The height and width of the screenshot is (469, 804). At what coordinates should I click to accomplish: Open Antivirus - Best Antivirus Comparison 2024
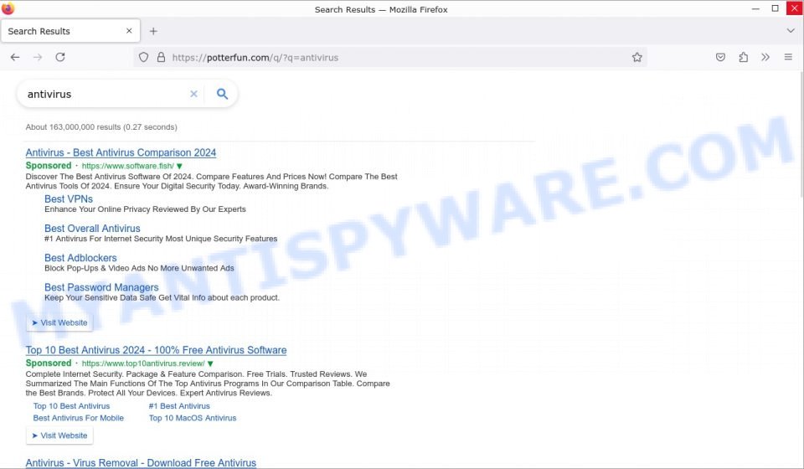[x=121, y=152]
